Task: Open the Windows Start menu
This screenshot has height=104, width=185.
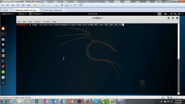Action: coord(3,101)
